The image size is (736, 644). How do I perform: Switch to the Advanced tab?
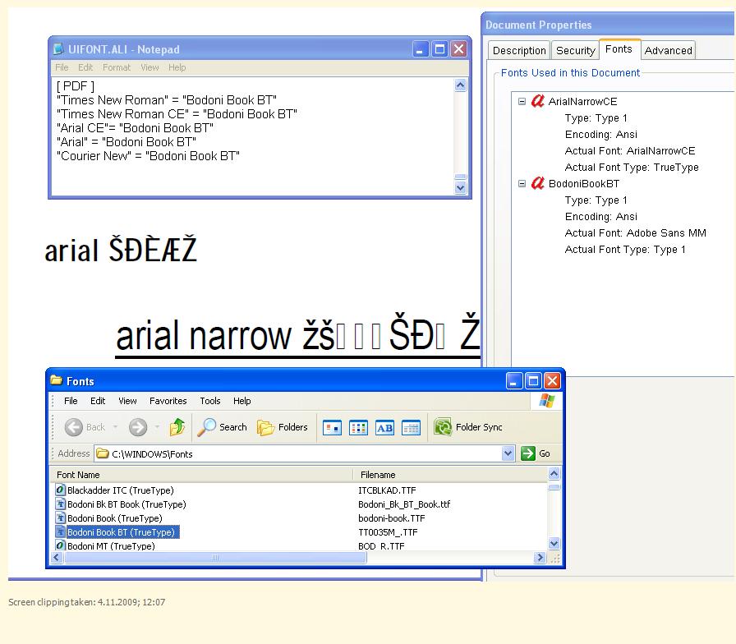668,50
